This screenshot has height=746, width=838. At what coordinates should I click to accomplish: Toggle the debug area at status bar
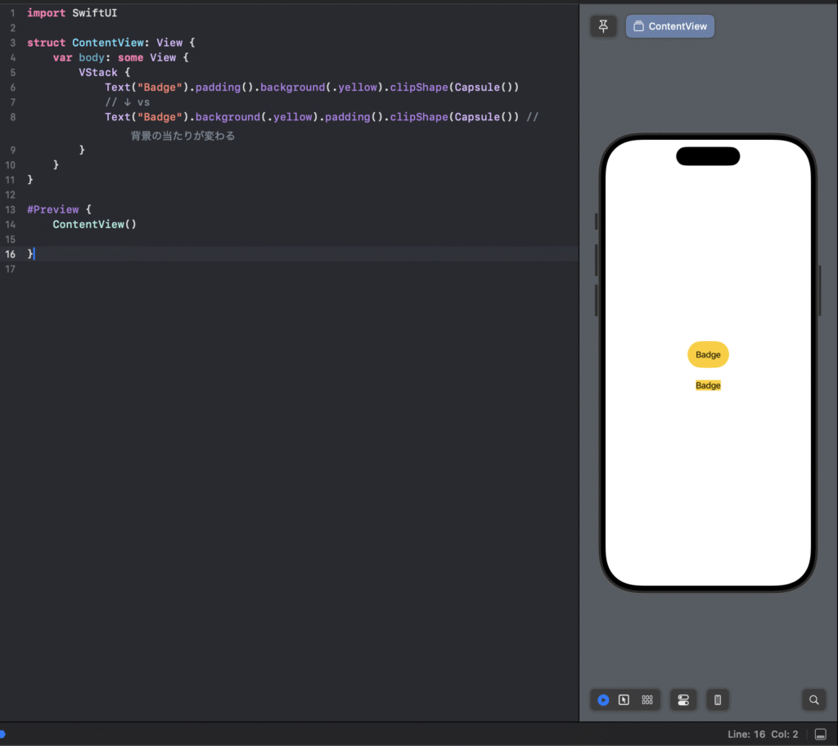820,735
